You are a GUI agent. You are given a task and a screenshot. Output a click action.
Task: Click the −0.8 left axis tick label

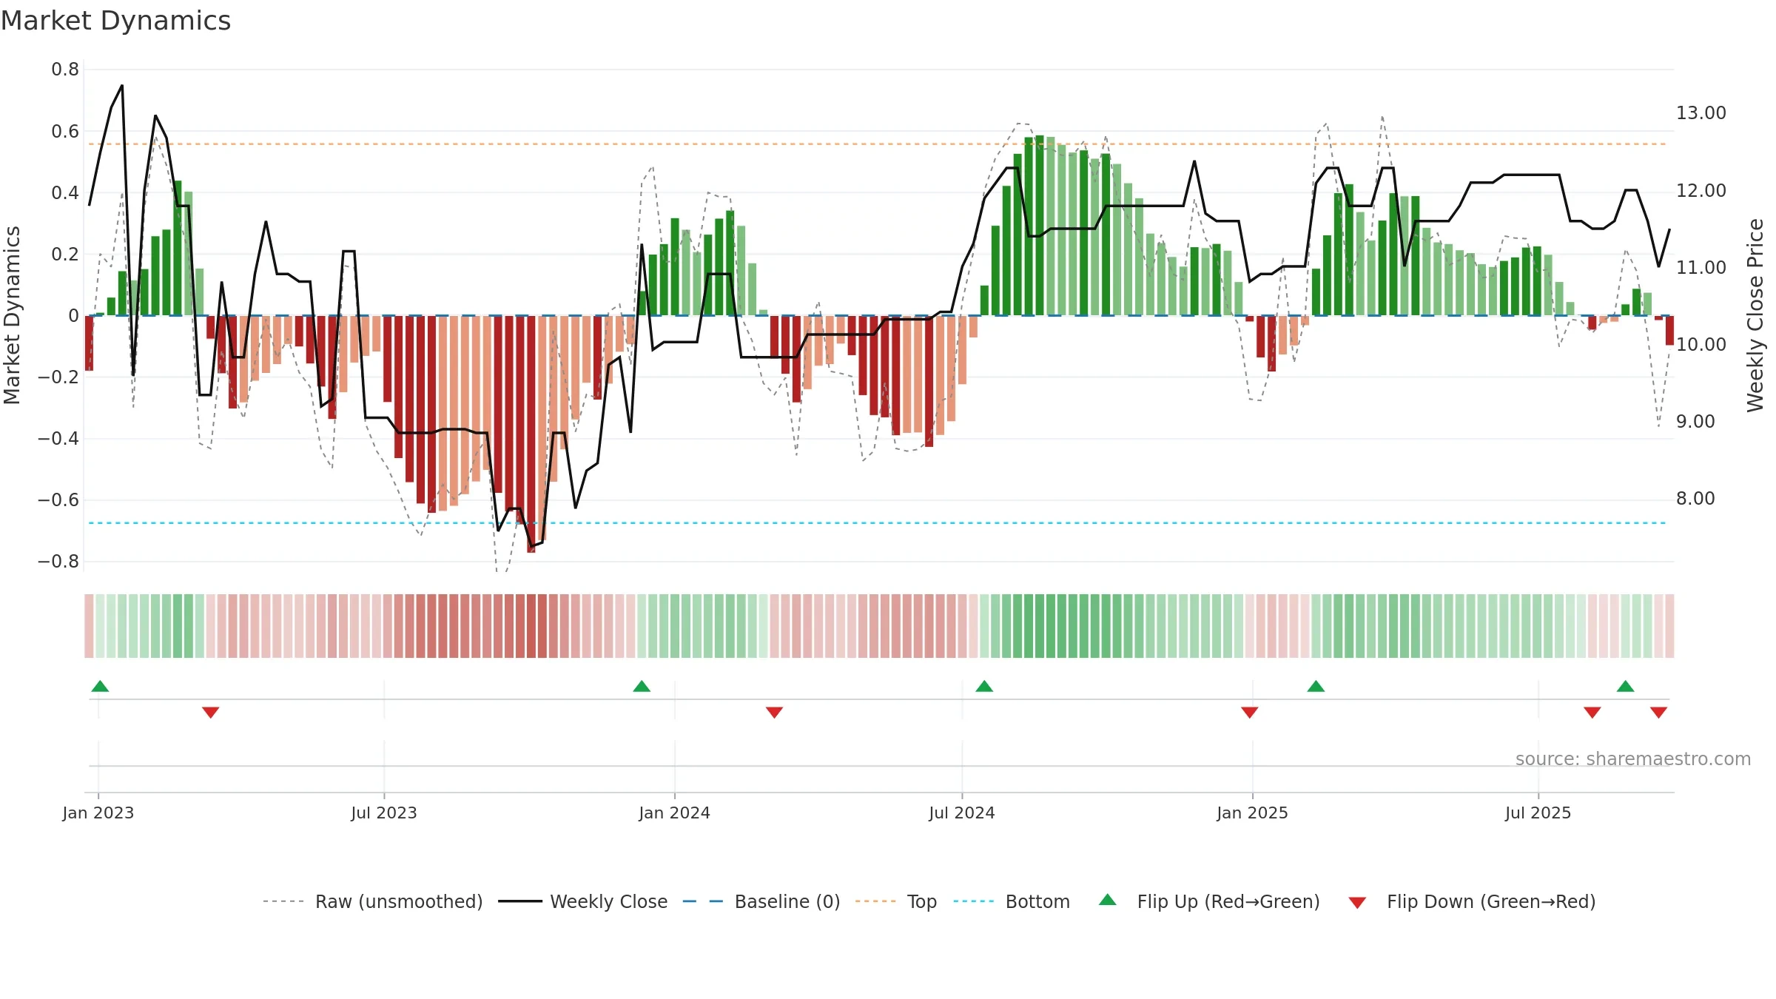[58, 562]
